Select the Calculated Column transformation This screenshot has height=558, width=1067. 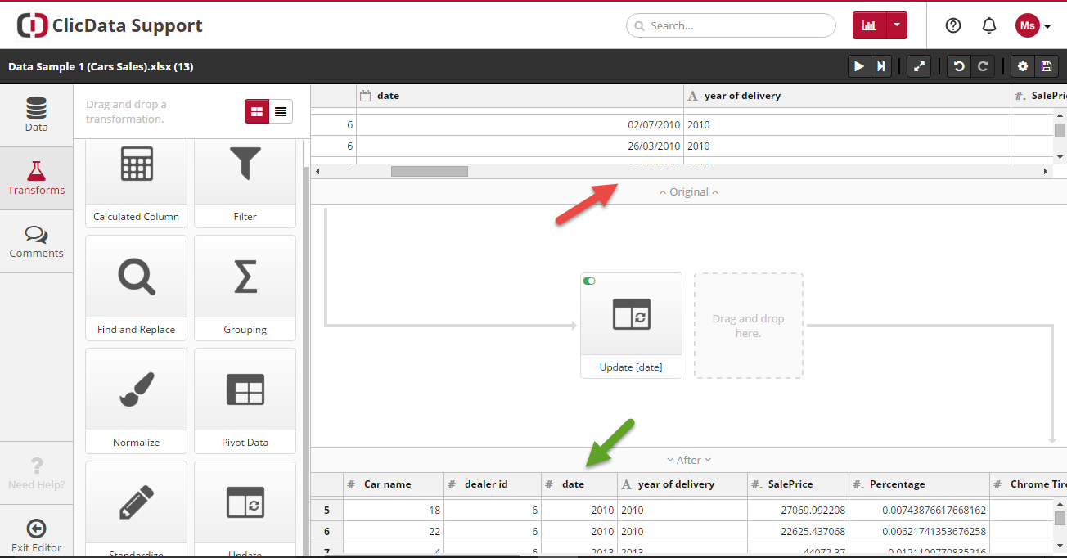[x=136, y=183]
